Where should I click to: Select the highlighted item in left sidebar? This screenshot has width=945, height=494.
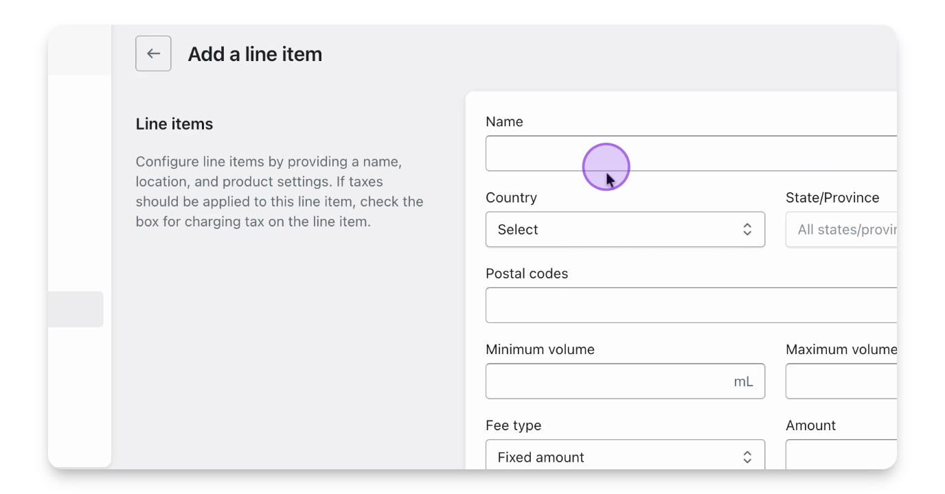tap(76, 309)
